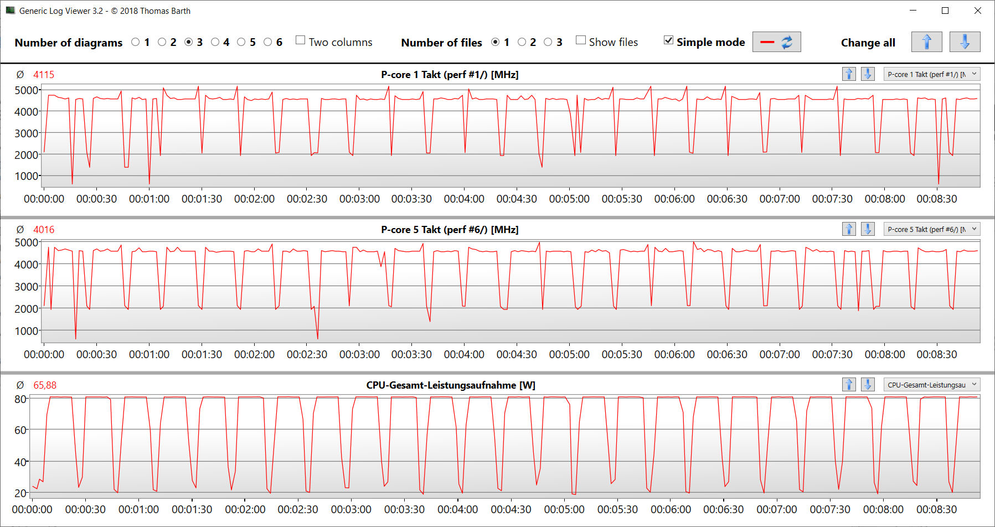Select 6 diagrams radio button
The width and height of the screenshot is (995, 527).
268,42
